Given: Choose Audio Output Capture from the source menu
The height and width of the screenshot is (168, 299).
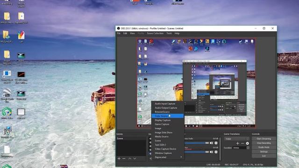Looking at the screenshot, I should [x=168, y=108].
